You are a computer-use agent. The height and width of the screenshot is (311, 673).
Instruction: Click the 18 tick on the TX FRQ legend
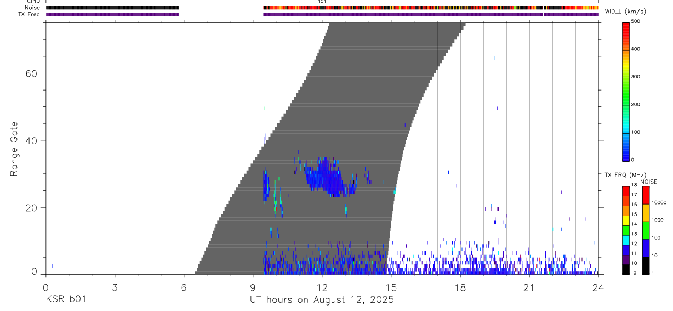coord(634,185)
